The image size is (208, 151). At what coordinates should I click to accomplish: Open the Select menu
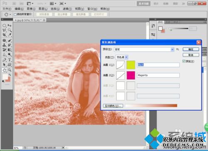55,9
